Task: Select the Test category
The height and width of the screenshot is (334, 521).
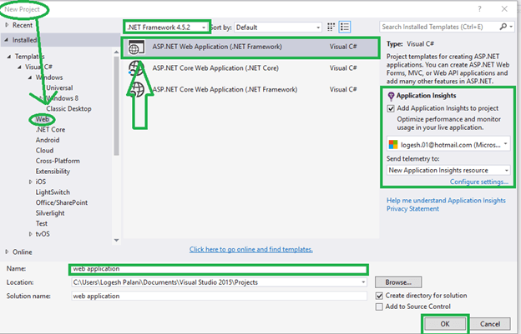Action: 42,224
